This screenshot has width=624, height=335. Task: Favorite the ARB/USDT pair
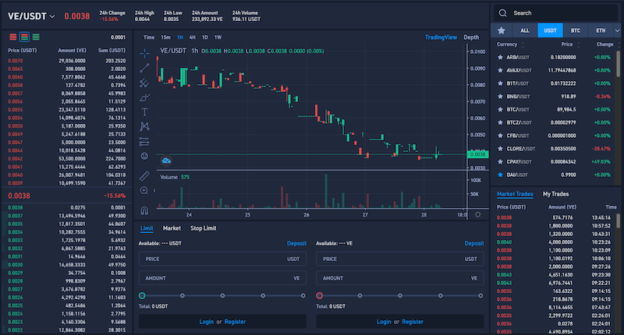tap(500, 57)
